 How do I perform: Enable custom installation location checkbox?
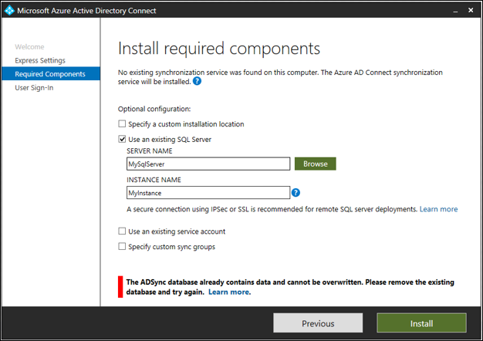[x=122, y=124]
